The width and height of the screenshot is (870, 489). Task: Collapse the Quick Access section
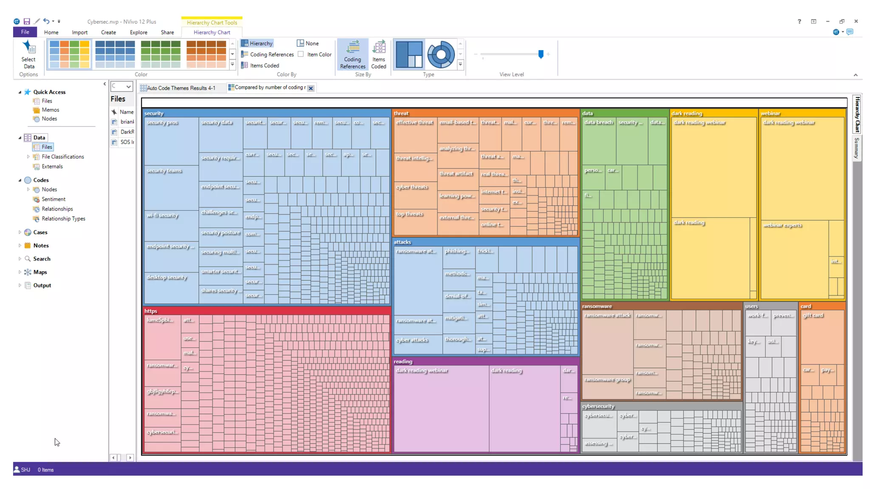20,92
